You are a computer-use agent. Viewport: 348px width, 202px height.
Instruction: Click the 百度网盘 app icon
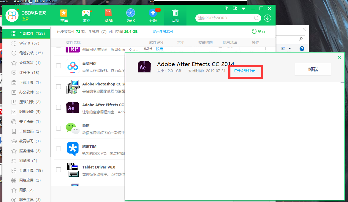[72, 66]
